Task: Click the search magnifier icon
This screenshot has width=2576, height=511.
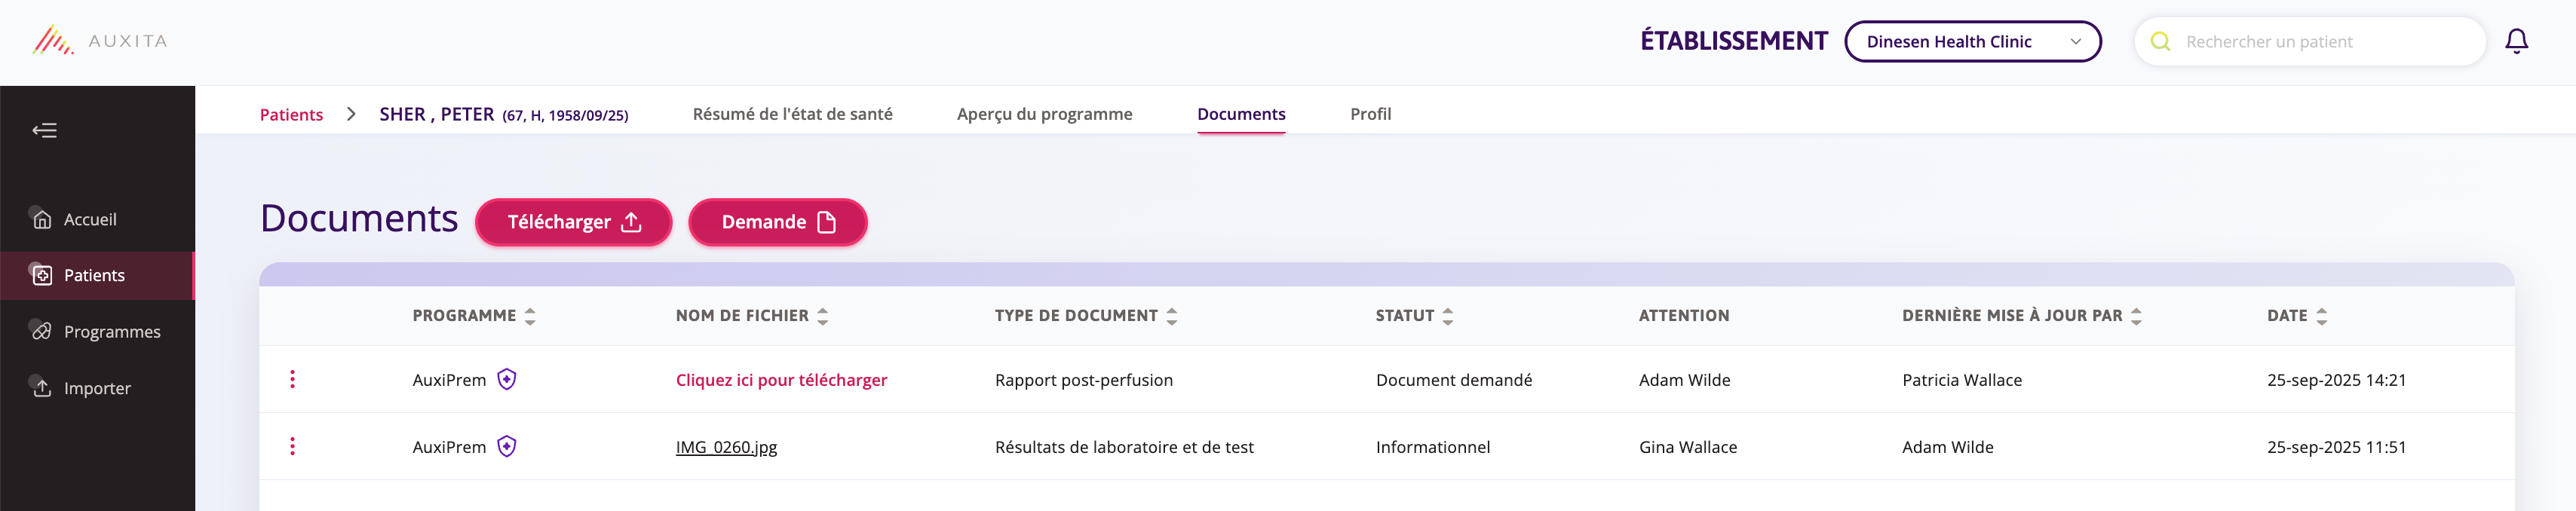Action: coord(2160,41)
